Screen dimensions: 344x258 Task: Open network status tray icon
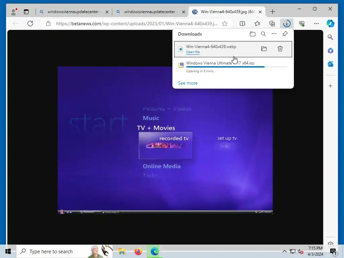point(293,251)
